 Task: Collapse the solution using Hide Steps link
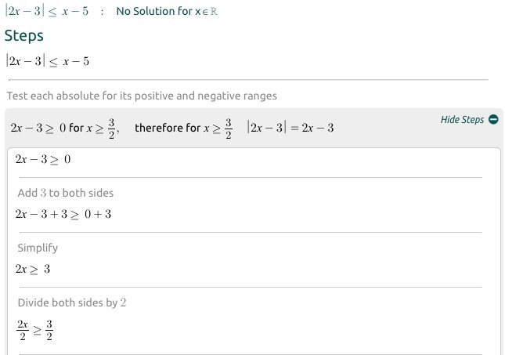[462, 120]
